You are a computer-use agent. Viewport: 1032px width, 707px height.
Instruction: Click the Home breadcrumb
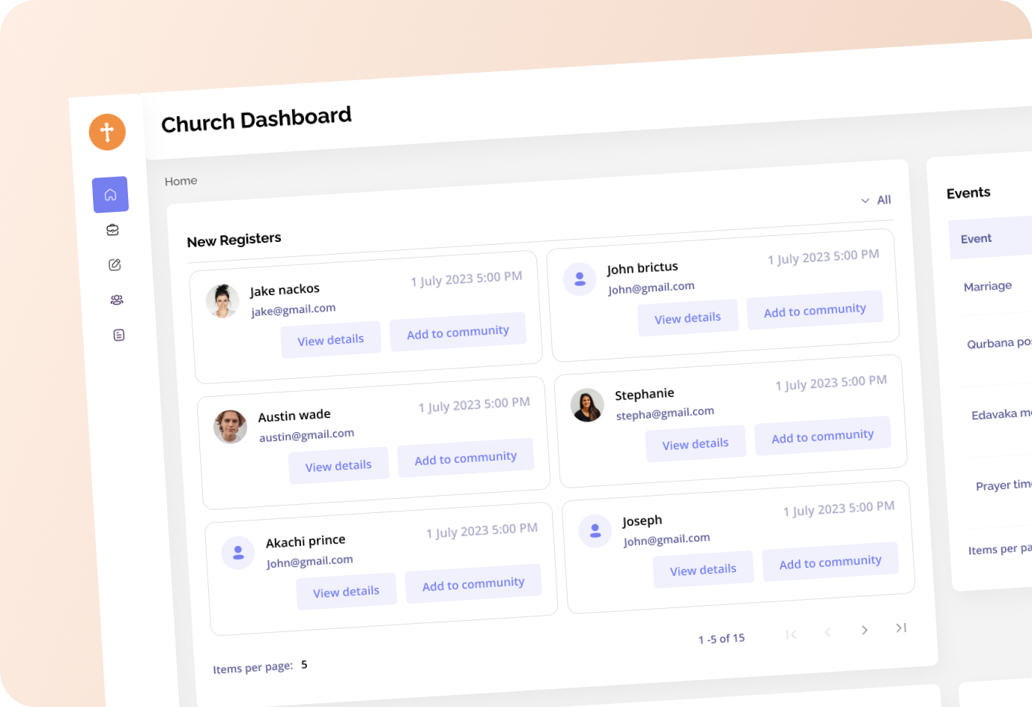(181, 181)
